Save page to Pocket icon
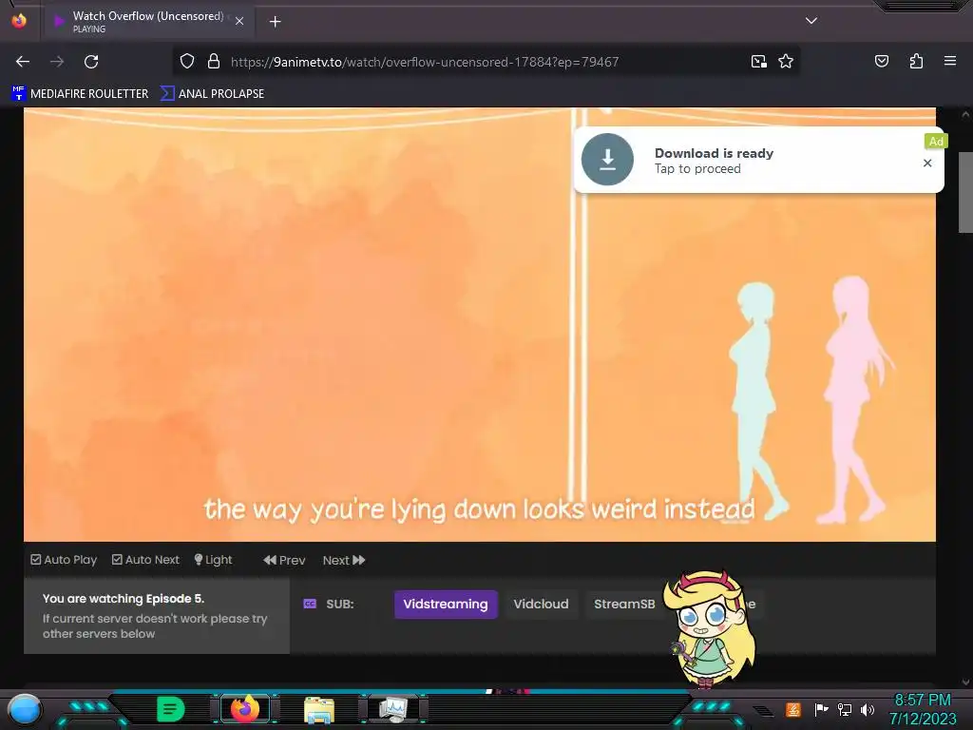The height and width of the screenshot is (730, 973). tap(882, 61)
